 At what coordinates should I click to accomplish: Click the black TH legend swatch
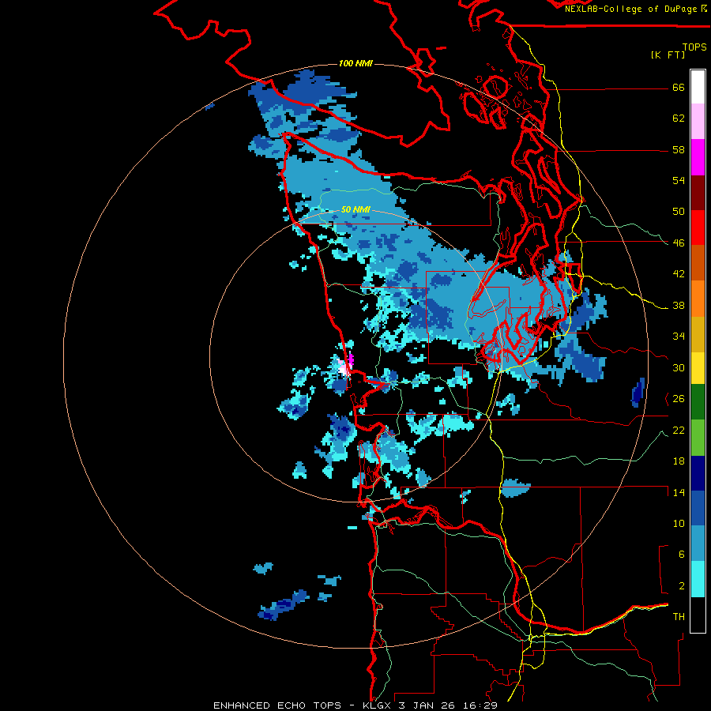point(698,614)
